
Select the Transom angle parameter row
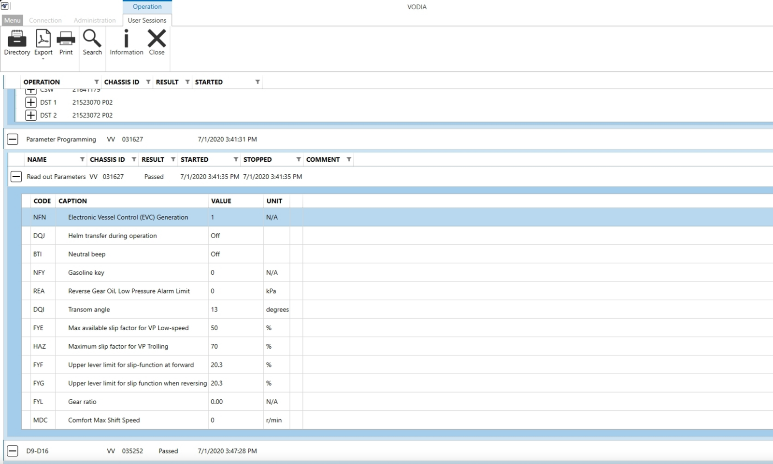coord(89,309)
